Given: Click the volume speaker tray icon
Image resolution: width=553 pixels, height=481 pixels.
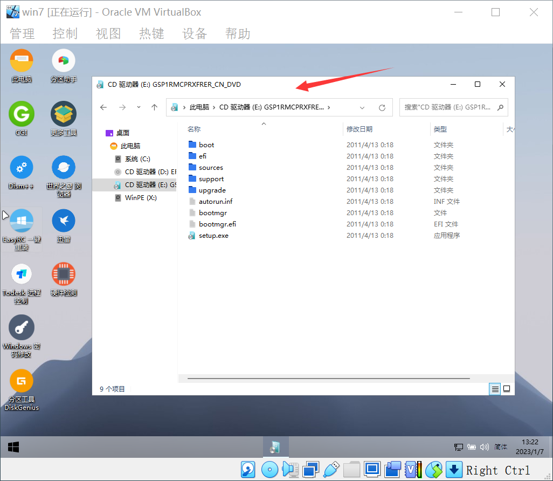Looking at the screenshot, I should (x=484, y=447).
